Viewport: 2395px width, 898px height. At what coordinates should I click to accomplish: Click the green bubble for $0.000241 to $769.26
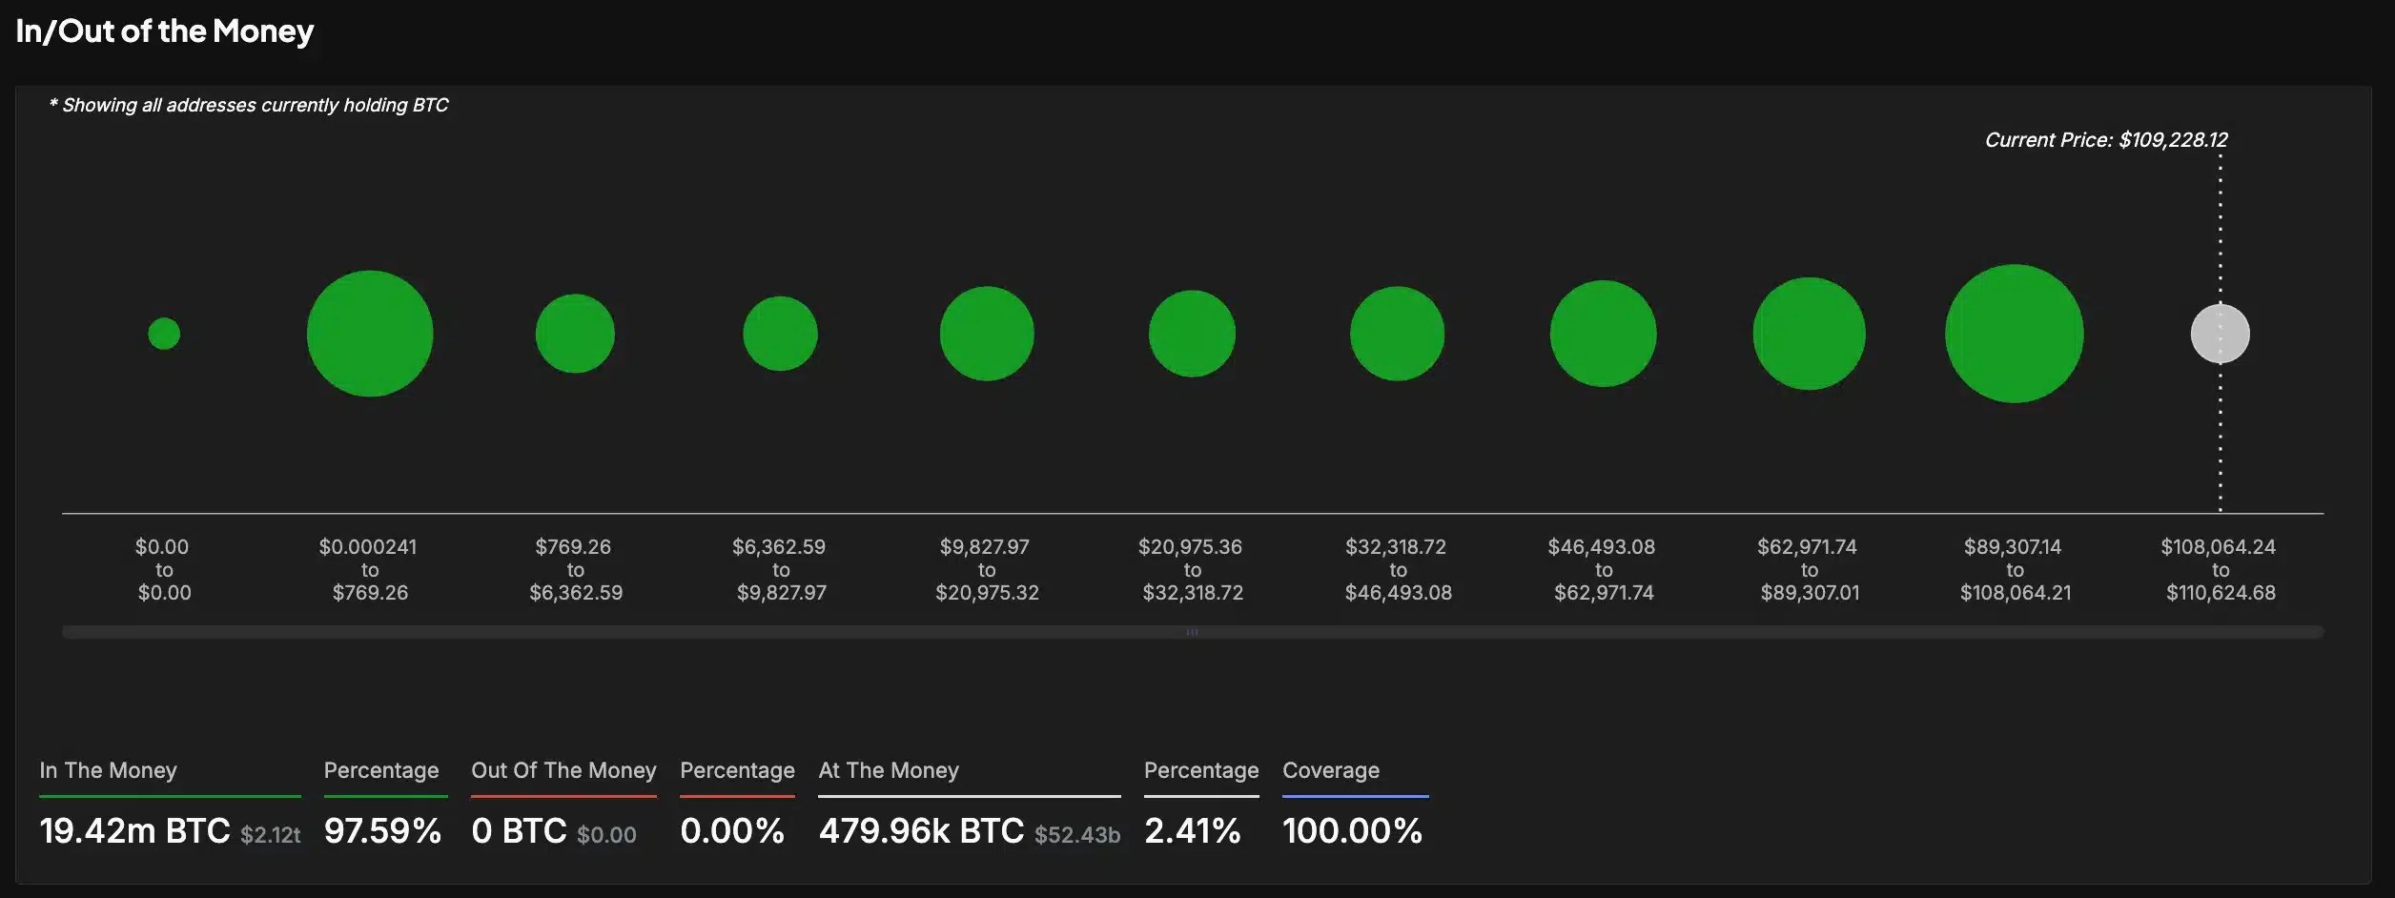370,333
